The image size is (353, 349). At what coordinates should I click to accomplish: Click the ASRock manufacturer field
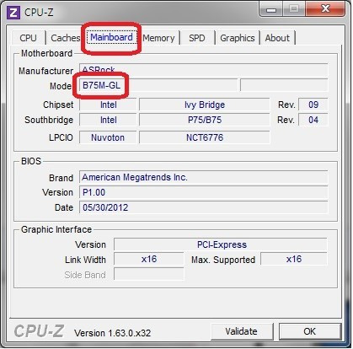pyautogui.click(x=204, y=70)
